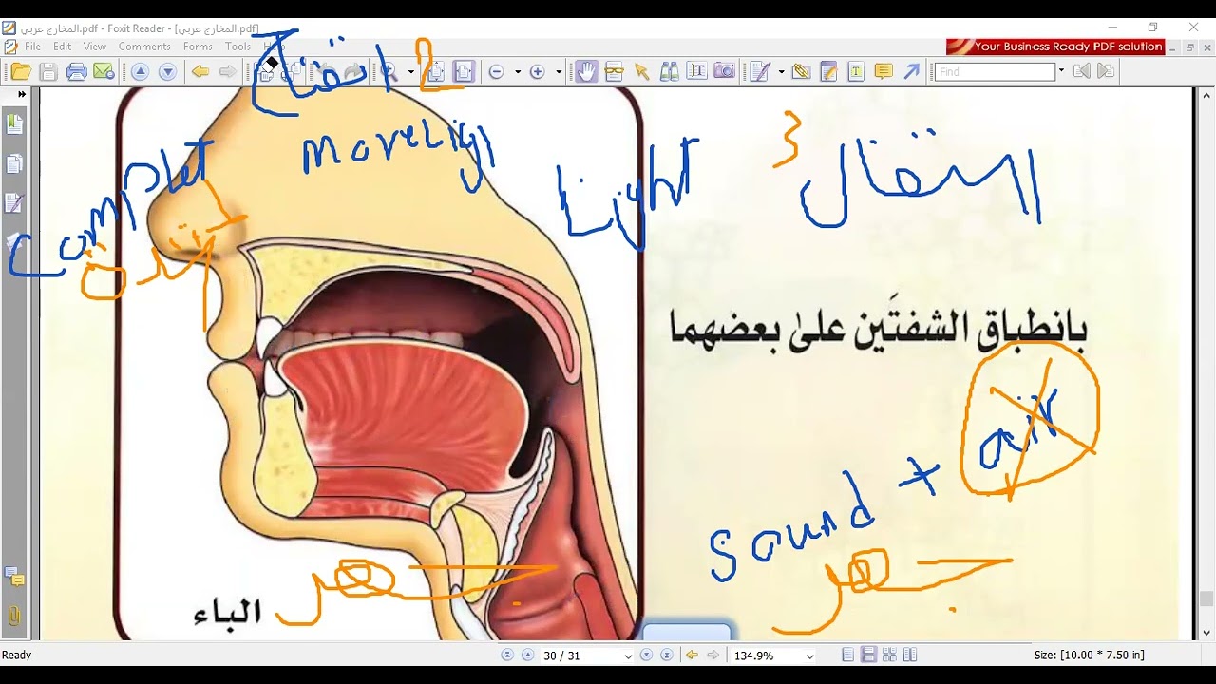Click previous view arrow in status bar
The height and width of the screenshot is (684, 1216).
692,655
